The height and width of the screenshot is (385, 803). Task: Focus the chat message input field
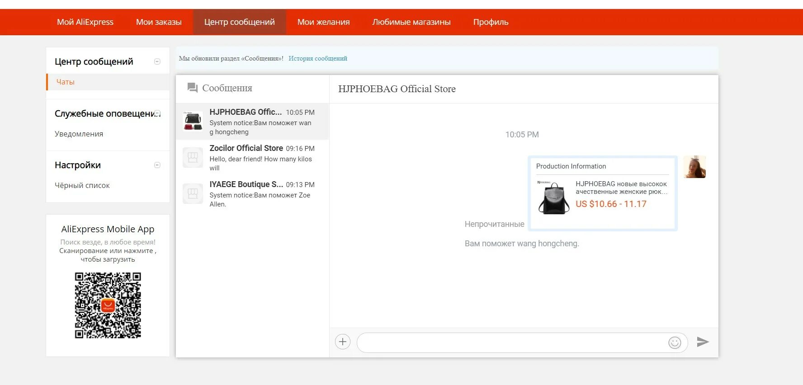(x=522, y=343)
